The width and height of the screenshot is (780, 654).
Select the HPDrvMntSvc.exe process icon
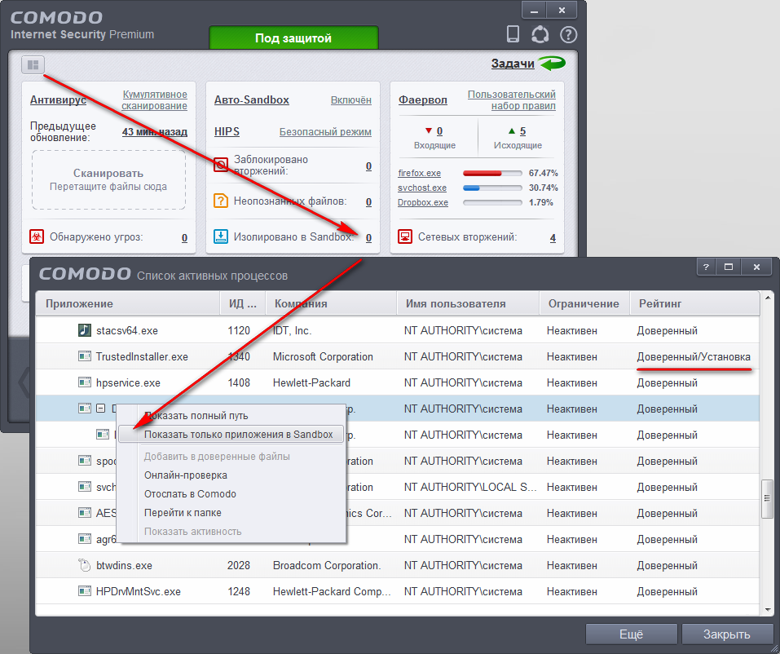85,591
